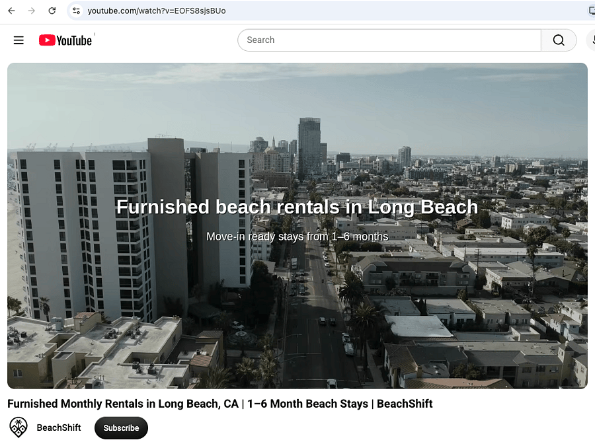Click the YouTube logo to go home
Screen dimensions: 595x446
tap(65, 40)
